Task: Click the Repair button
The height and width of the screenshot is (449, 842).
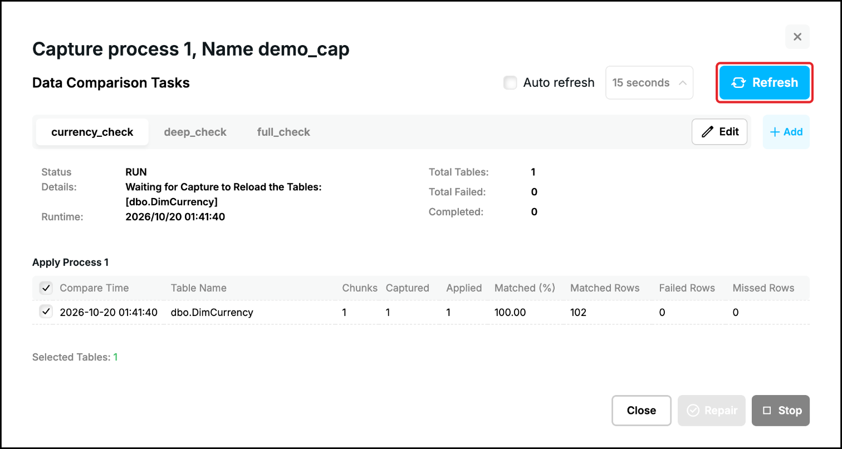Action: click(711, 411)
